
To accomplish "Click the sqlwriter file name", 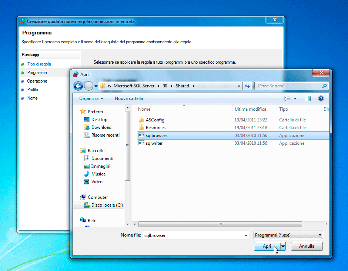I will [154, 143].
